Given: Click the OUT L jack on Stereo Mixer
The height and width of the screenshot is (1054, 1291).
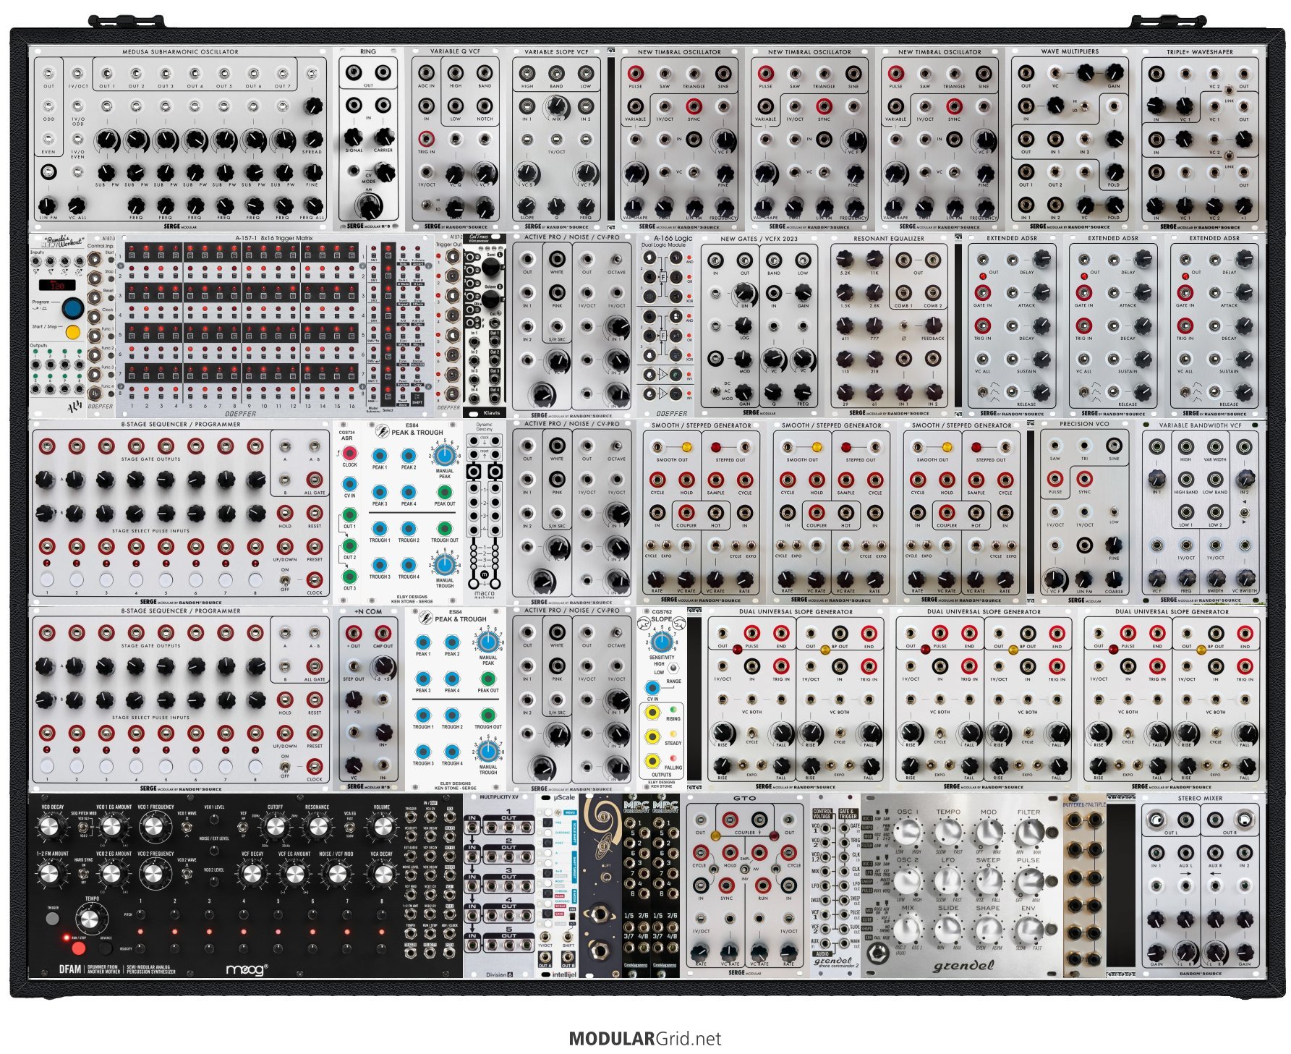Looking at the screenshot, I should point(1156,820).
